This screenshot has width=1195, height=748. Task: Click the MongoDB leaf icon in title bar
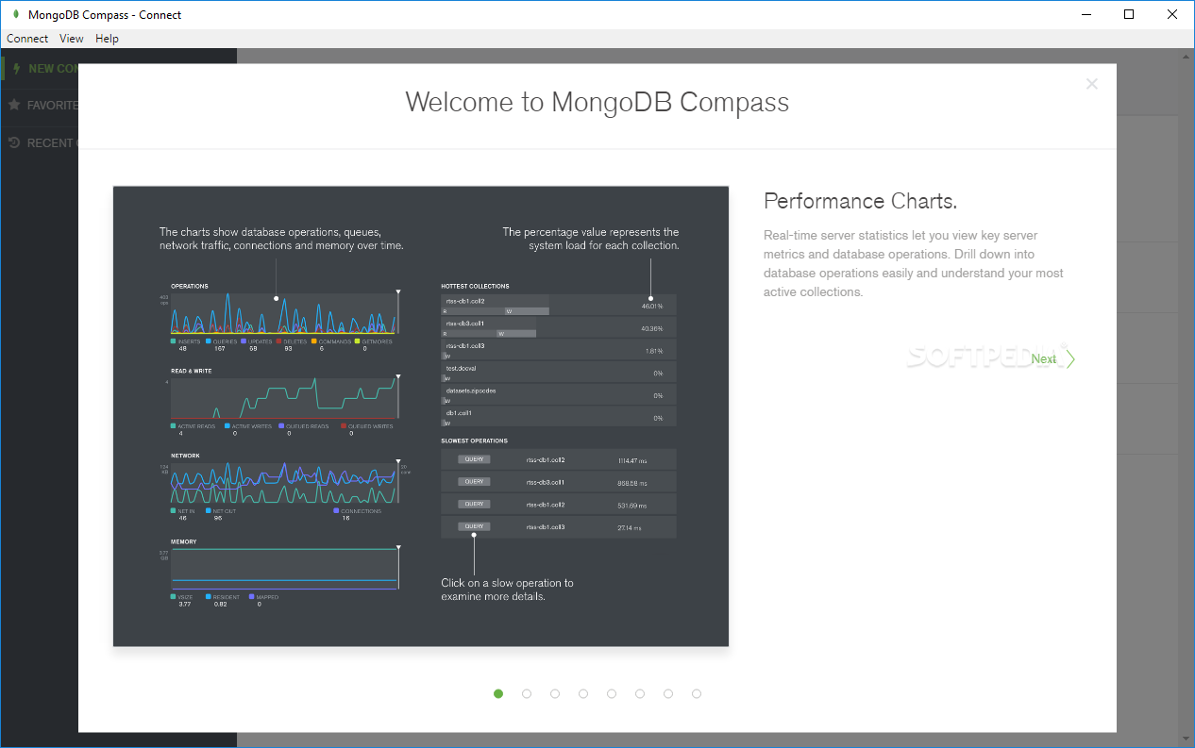[x=15, y=14]
